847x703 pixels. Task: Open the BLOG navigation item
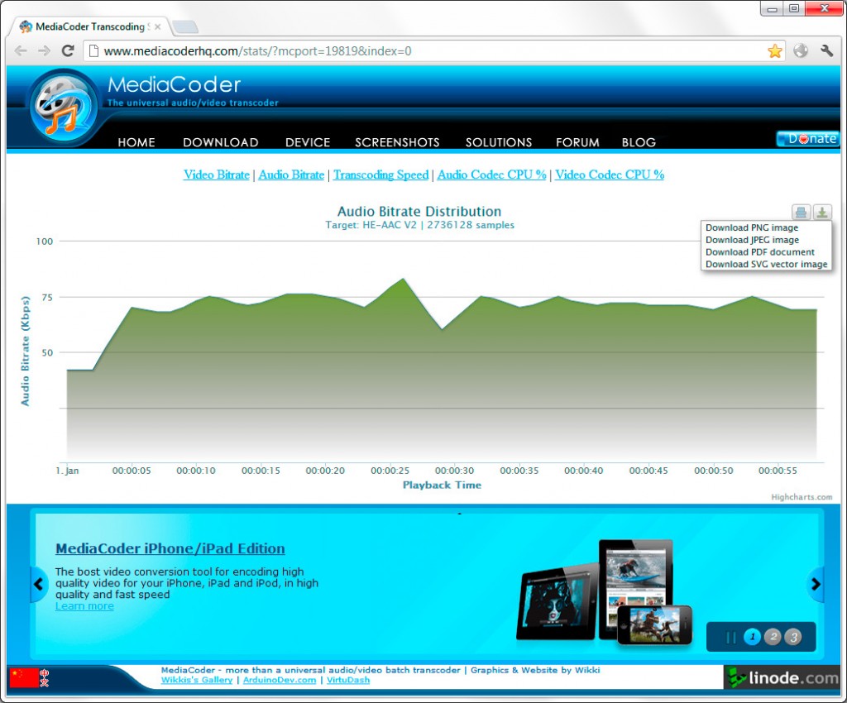coord(639,142)
